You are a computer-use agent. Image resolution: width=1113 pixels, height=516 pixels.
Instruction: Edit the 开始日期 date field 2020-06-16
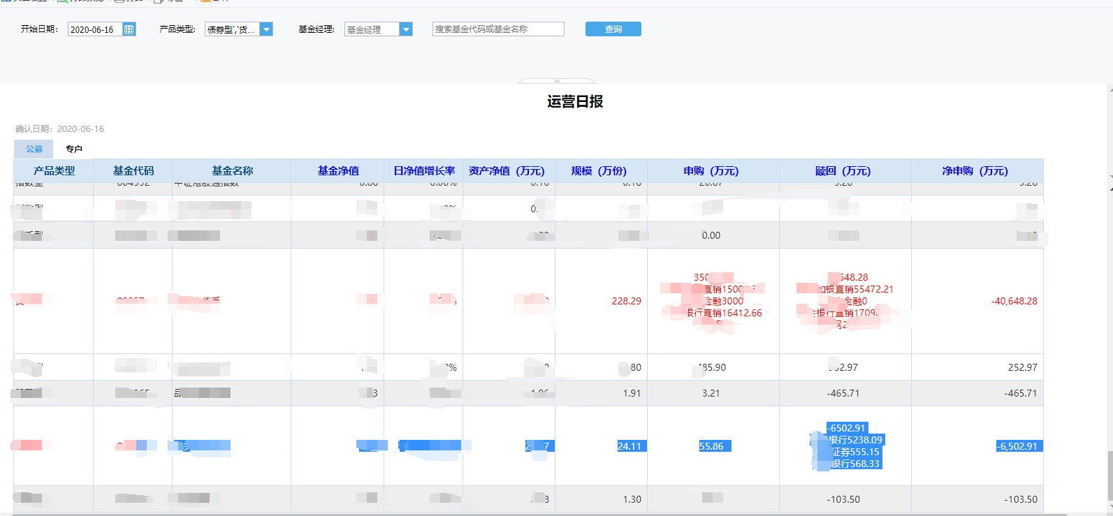click(x=95, y=29)
